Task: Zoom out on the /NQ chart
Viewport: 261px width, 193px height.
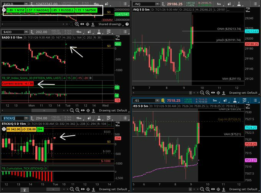Action: (x=202, y=93)
